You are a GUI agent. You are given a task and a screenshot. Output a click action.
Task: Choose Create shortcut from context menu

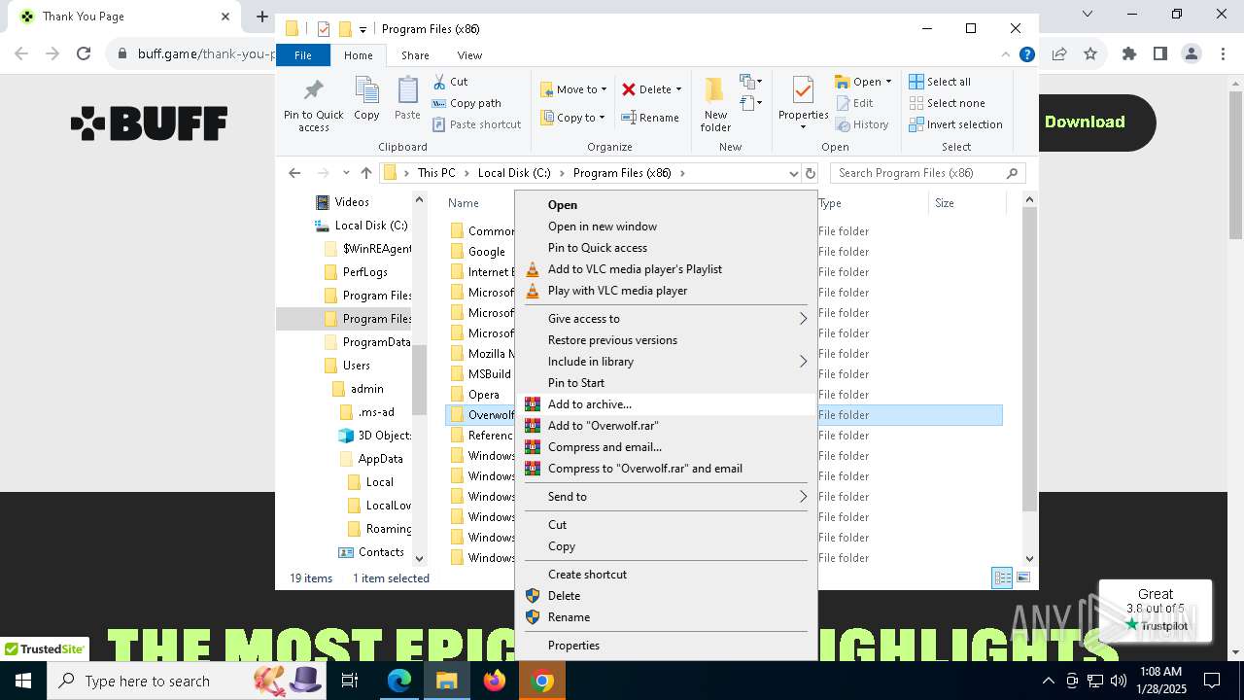(x=667, y=575)
